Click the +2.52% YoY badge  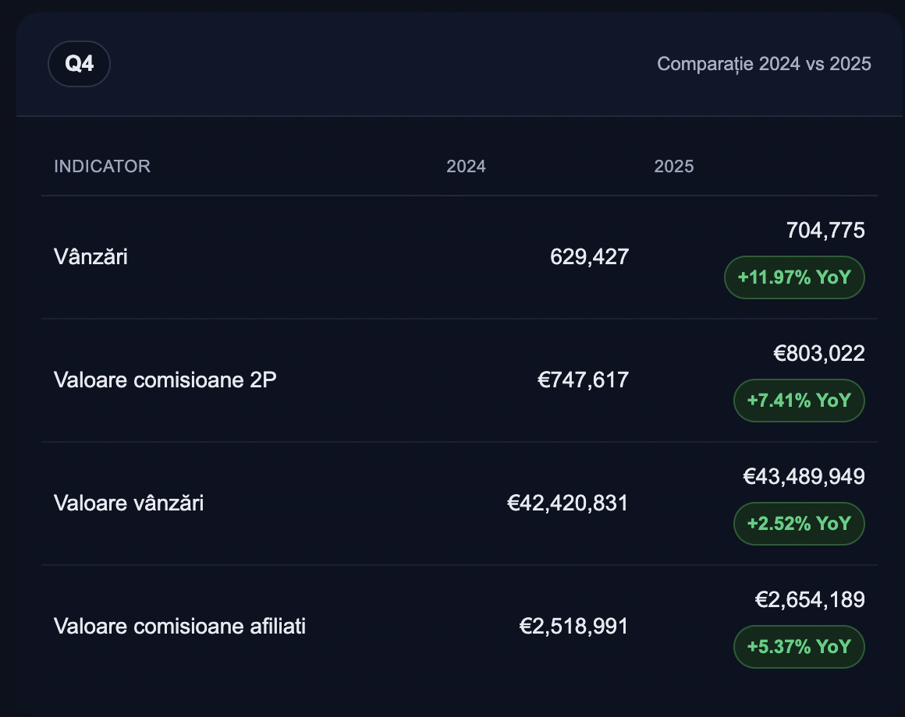[x=799, y=523]
